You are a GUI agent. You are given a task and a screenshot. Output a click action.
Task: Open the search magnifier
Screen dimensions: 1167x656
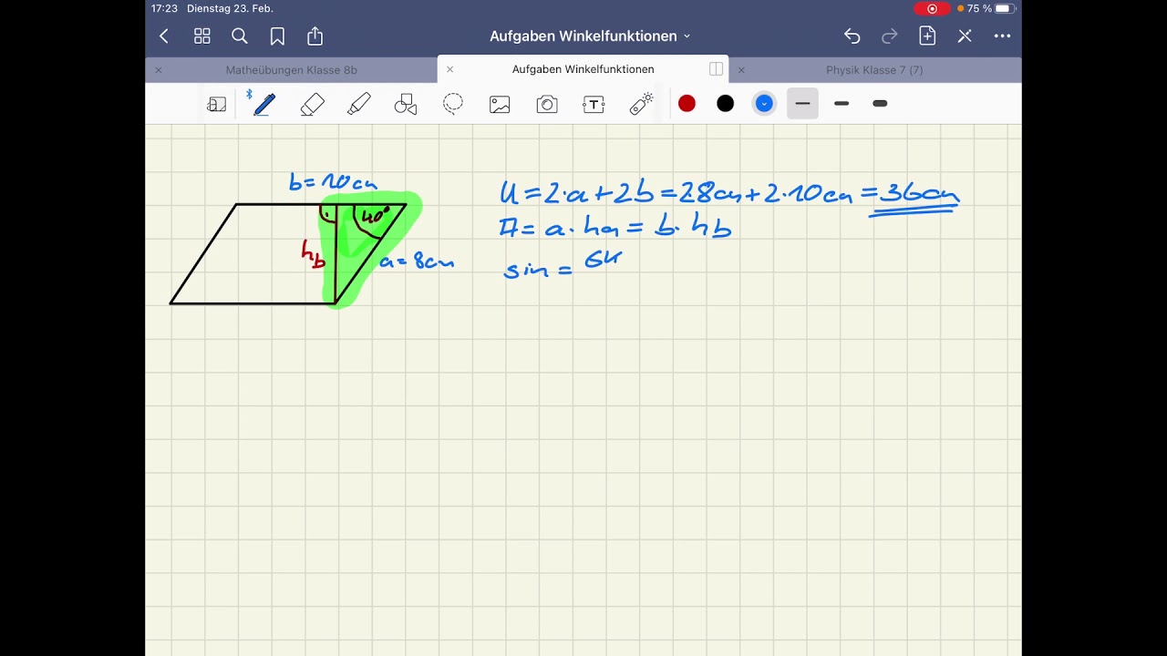pos(240,36)
